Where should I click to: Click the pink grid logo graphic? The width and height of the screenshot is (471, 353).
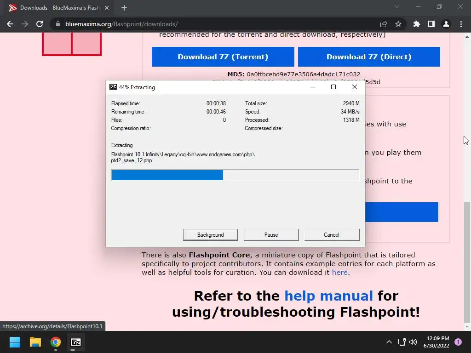tap(72, 44)
